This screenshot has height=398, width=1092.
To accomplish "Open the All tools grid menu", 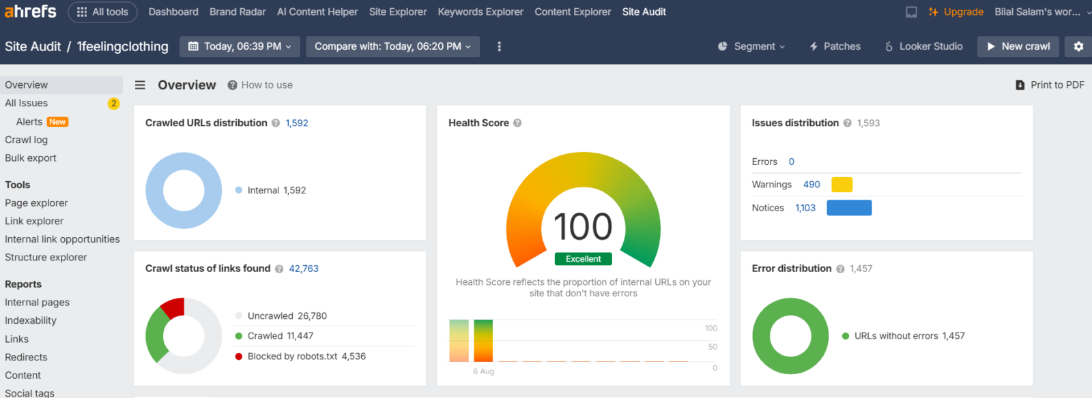I will pos(102,12).
